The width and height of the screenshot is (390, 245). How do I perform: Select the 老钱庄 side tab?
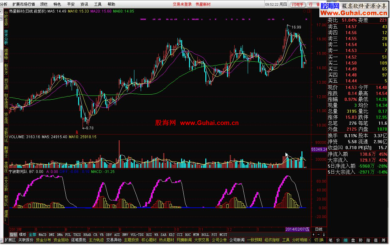(x=6, y=167)
